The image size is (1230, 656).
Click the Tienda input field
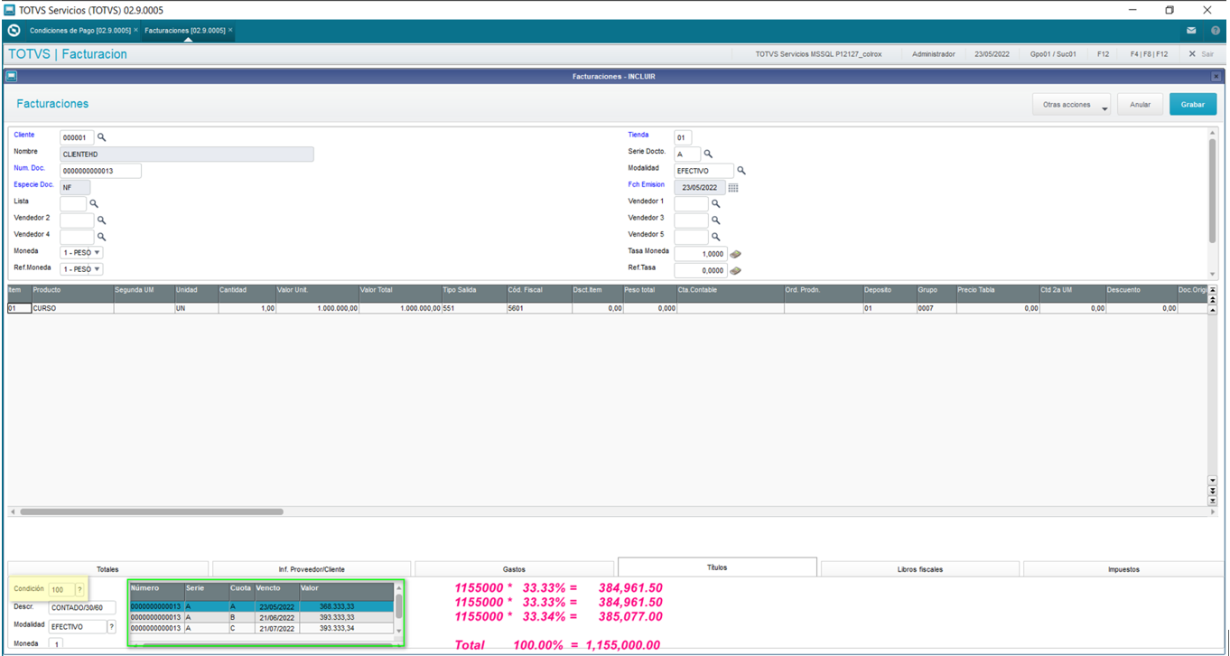pyautogui.click(x=683, y=138)
